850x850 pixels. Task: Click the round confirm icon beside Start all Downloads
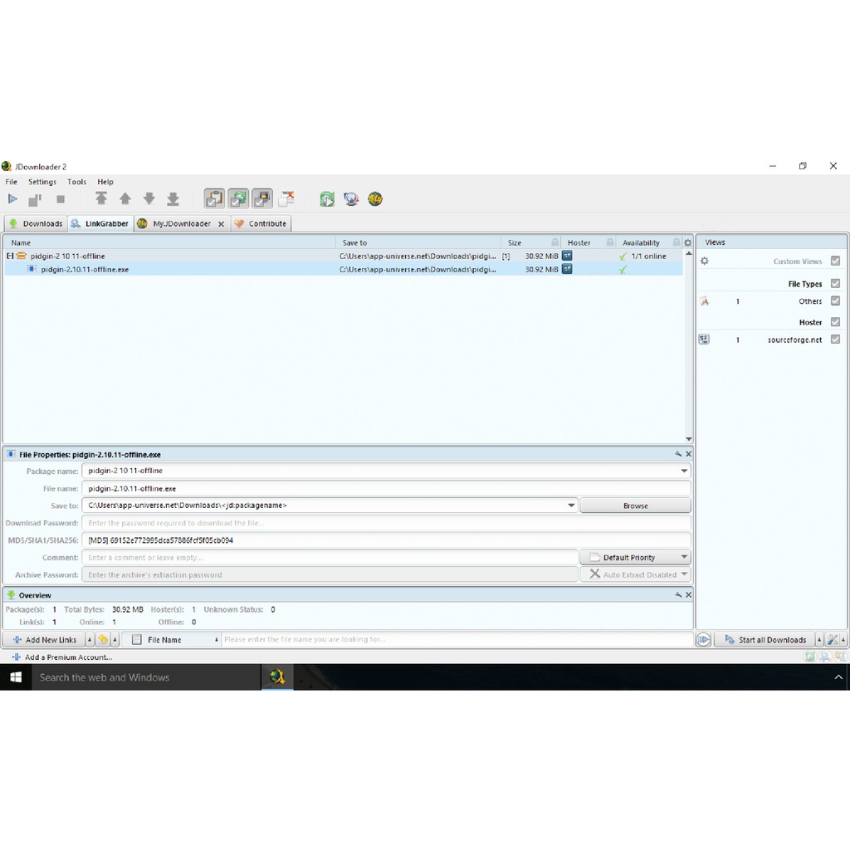[703, 640]
